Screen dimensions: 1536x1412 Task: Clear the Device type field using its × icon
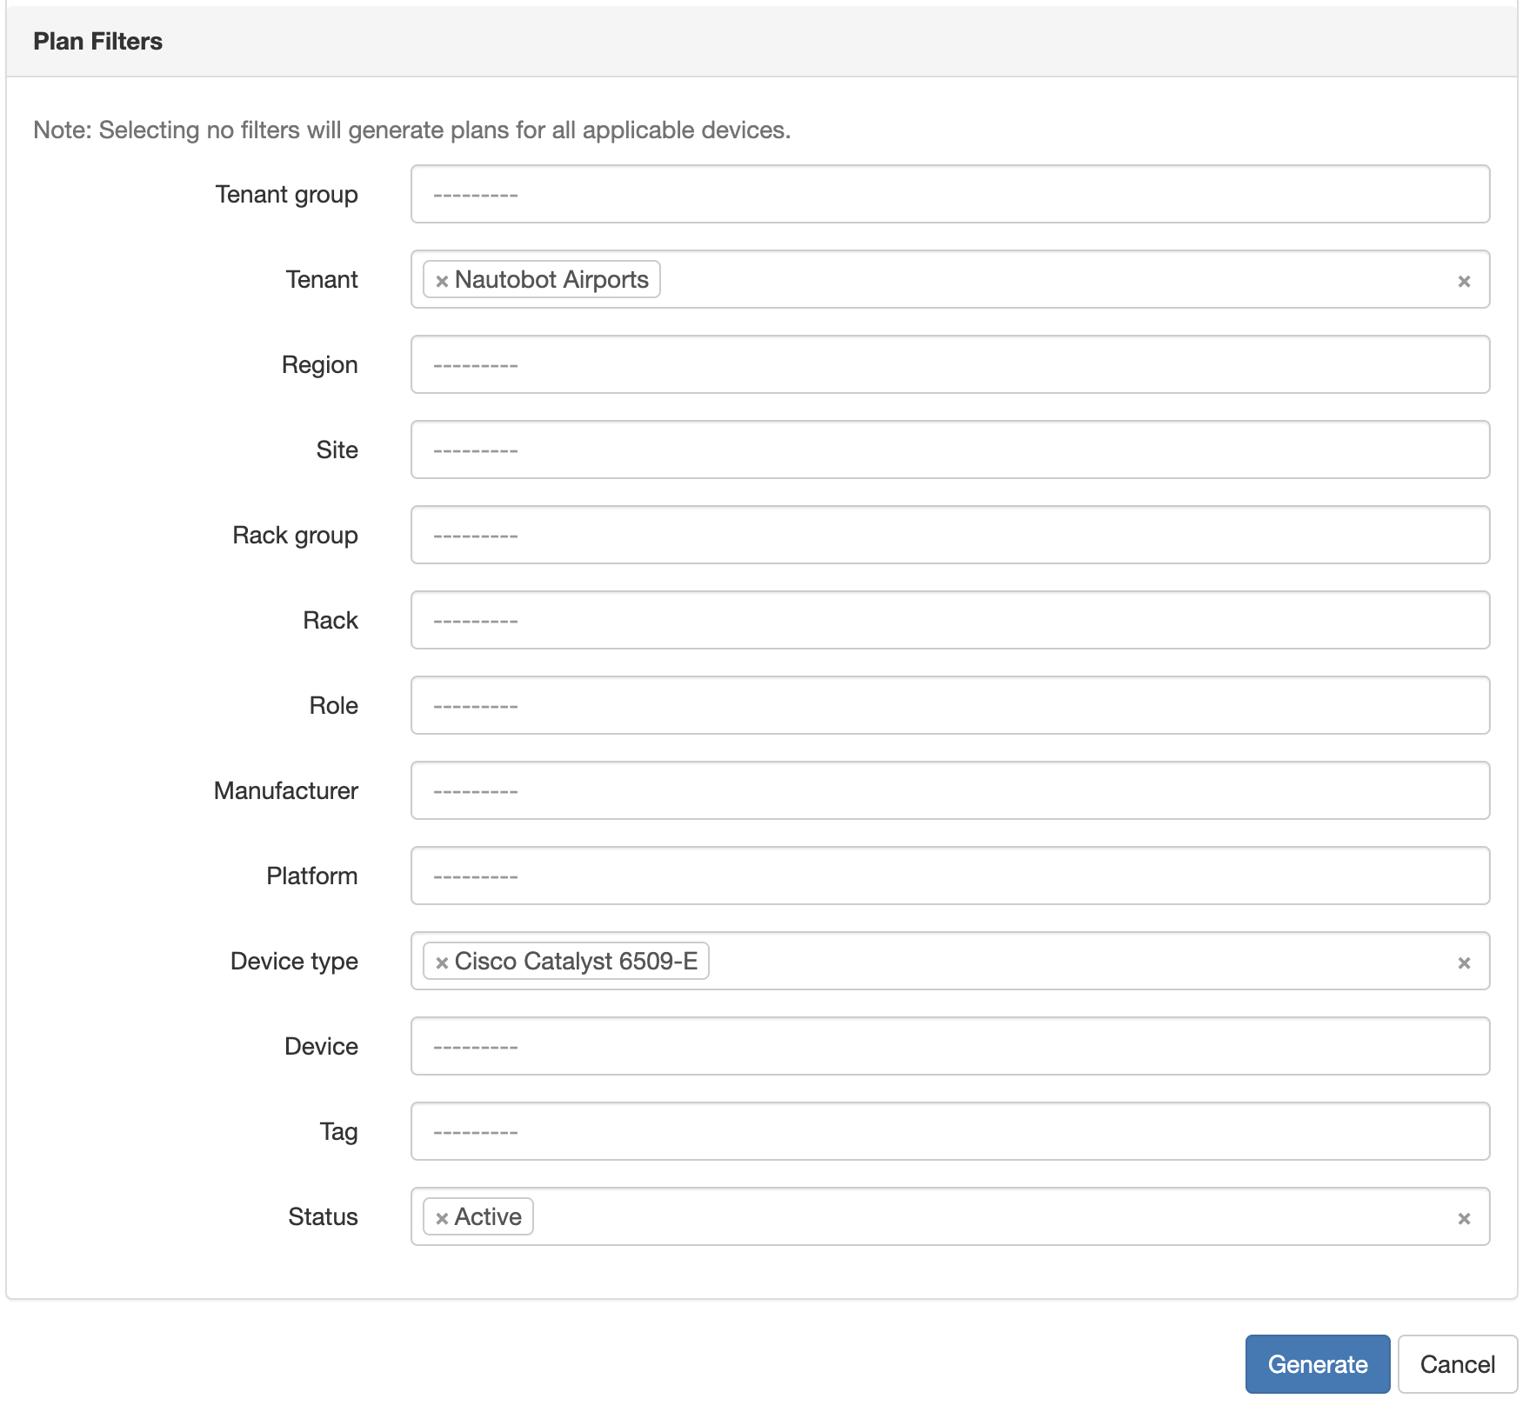tap(1465, 961)
